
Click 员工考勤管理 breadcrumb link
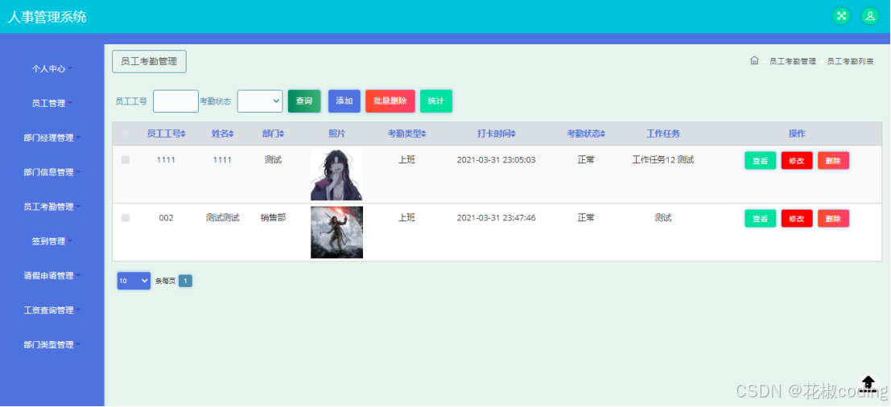[x=793, y=61]
